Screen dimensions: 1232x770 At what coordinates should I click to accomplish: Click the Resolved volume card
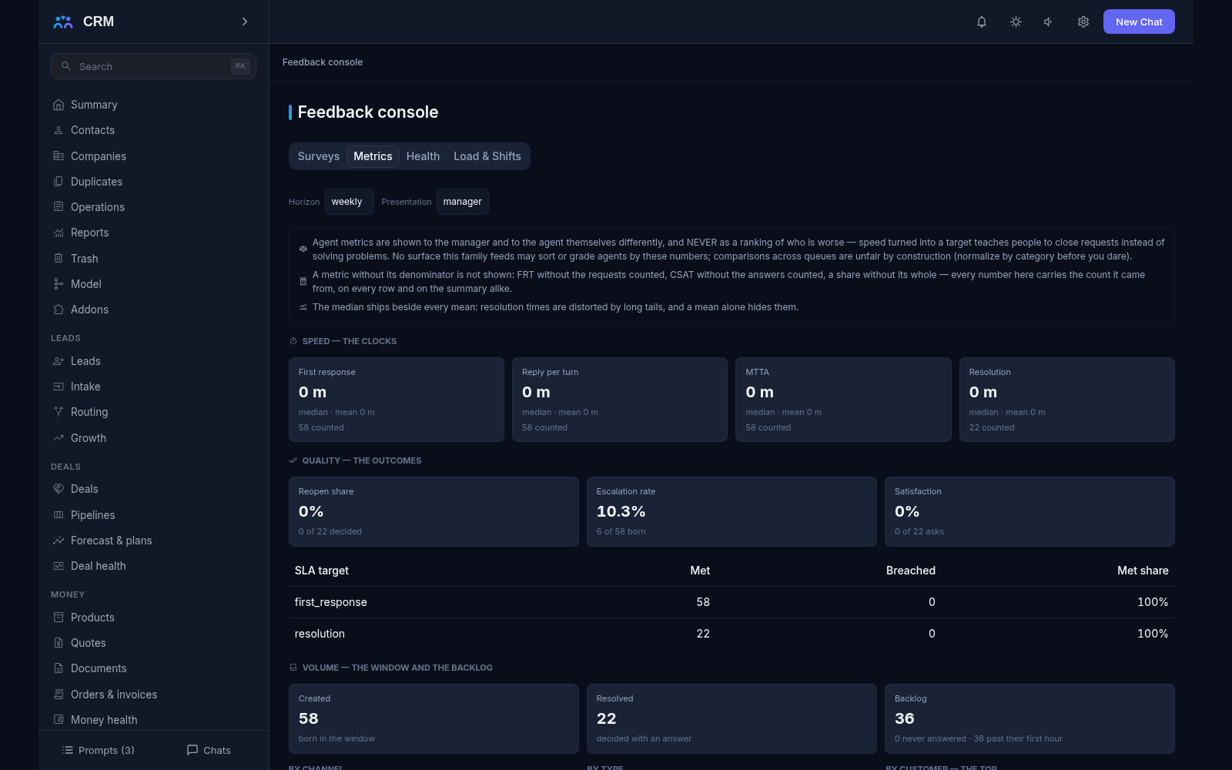(731, 719)
